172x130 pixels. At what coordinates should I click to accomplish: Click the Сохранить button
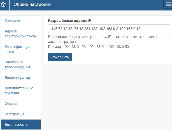(x=60, y=57)
